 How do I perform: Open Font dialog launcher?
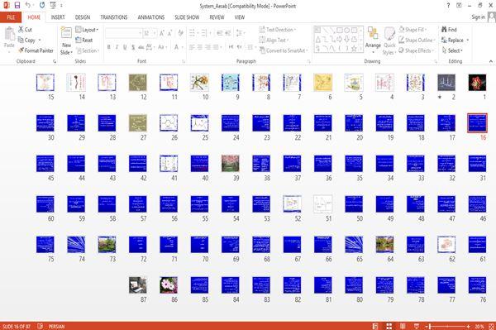click(x=184, y=61)
